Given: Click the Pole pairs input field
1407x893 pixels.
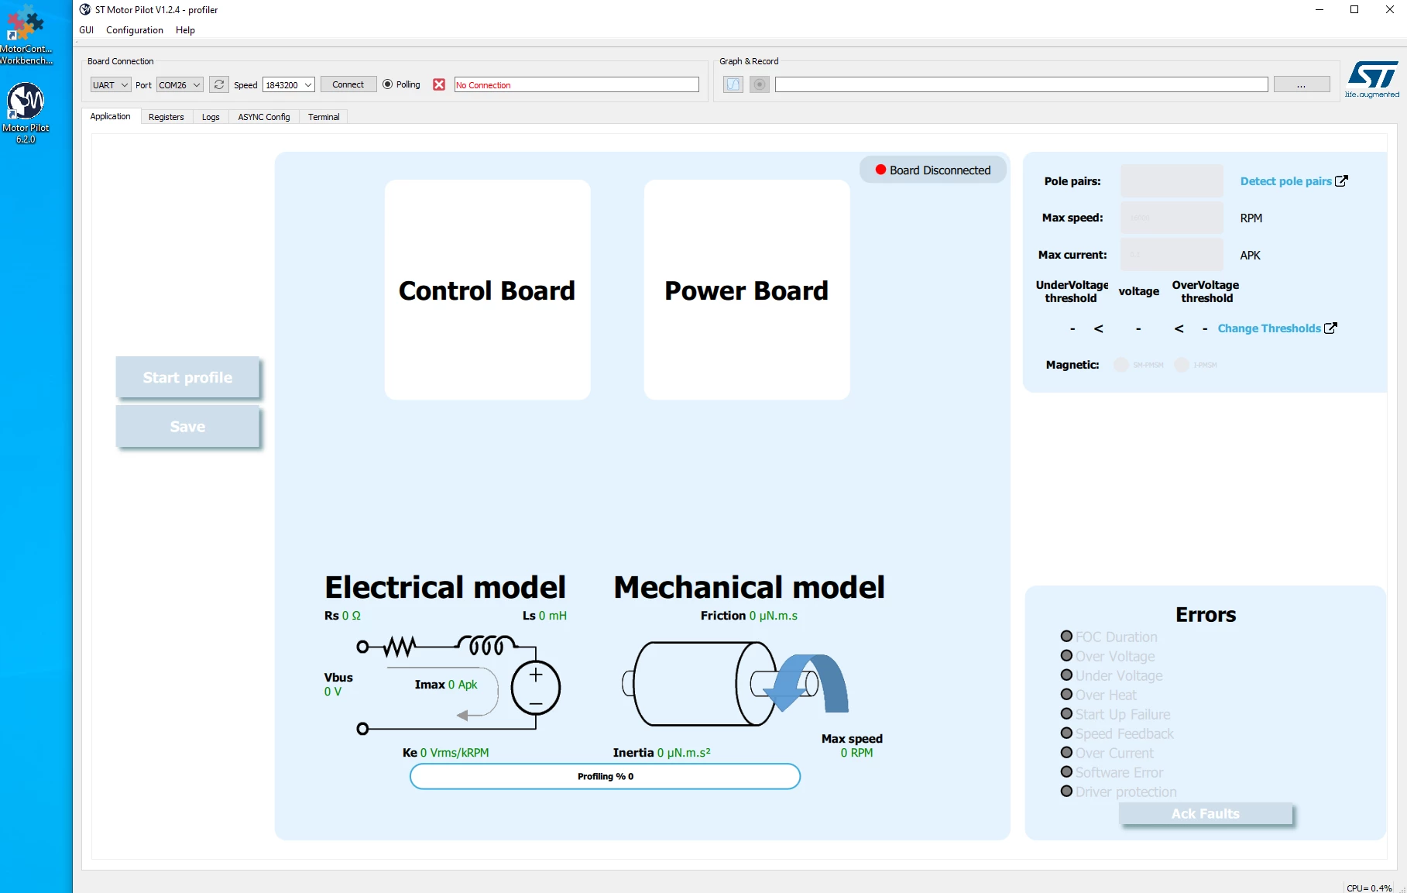Looking at the screenshot, I should click(1172, 181).
